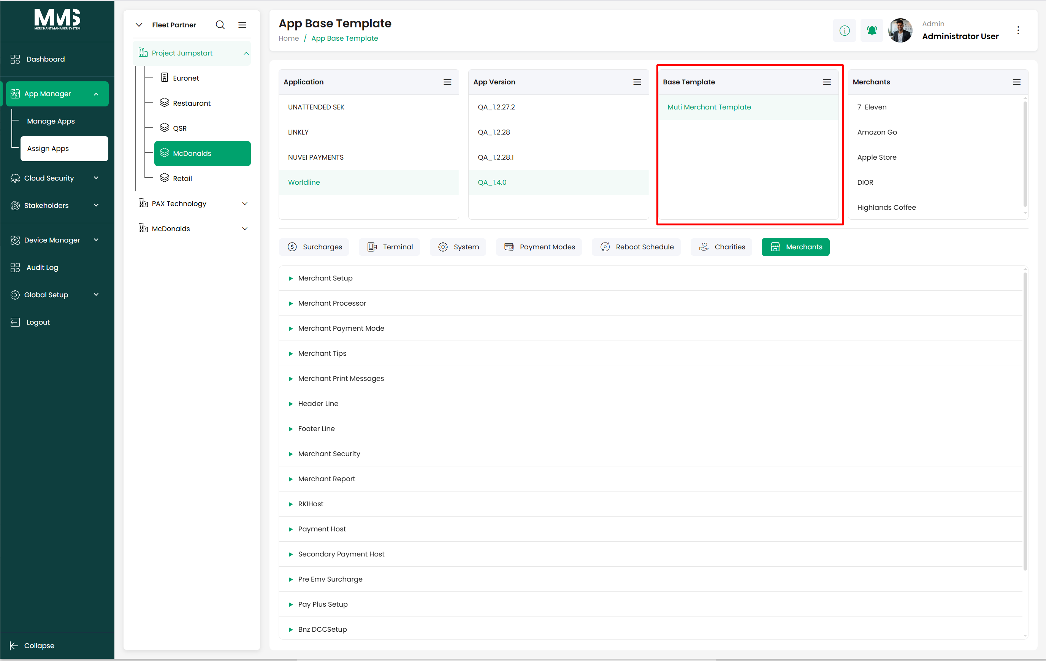Select UNATTENDED SEK application
The height and width of the screenshot is (661, 1046).
369,107
